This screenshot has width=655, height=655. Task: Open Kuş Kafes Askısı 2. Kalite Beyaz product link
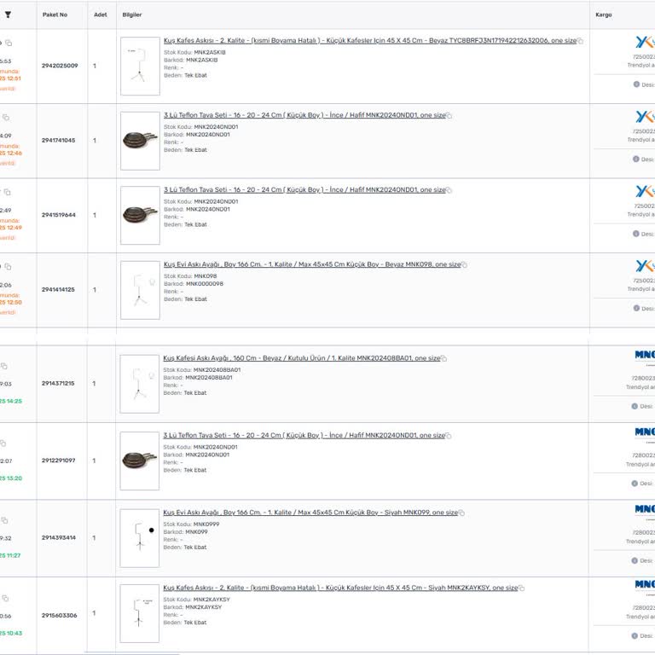coord(369,41)
